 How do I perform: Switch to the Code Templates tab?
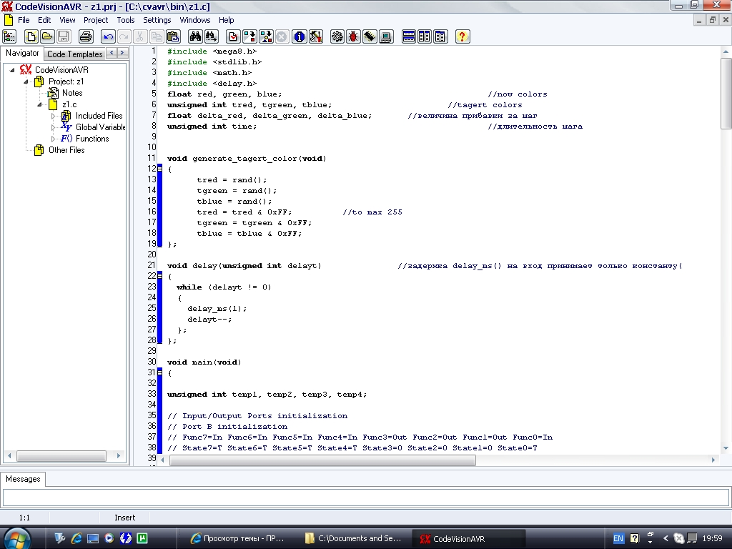[x=74, y=54]
